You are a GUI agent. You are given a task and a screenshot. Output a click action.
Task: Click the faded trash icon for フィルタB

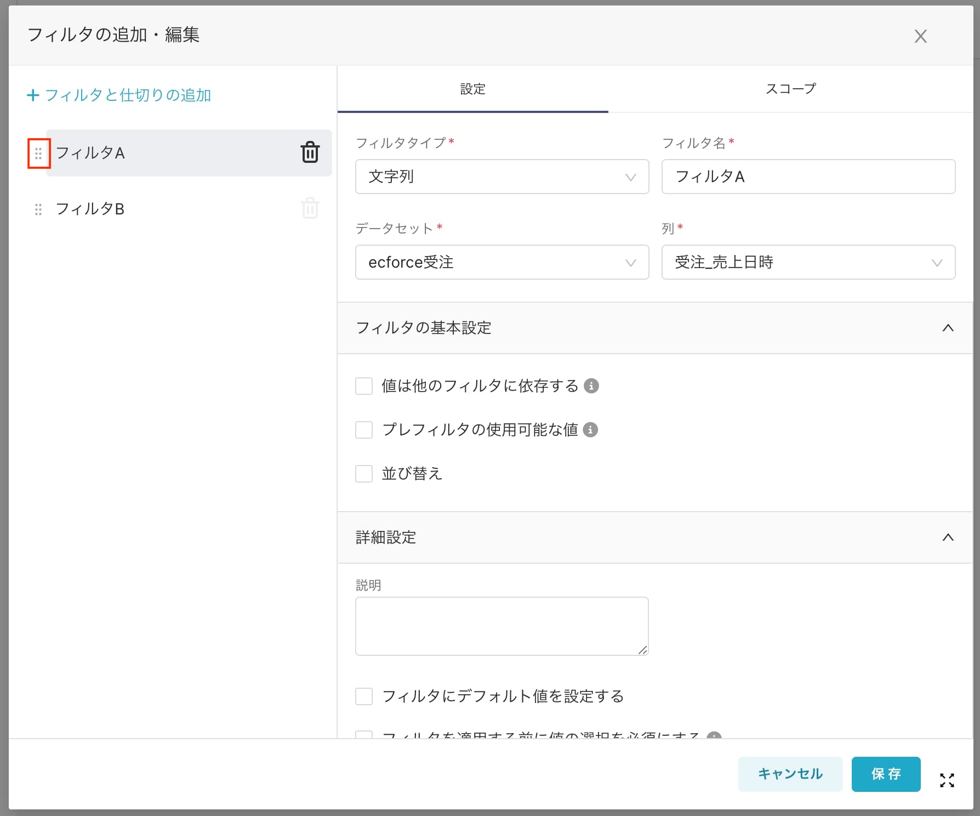point(310,208)
